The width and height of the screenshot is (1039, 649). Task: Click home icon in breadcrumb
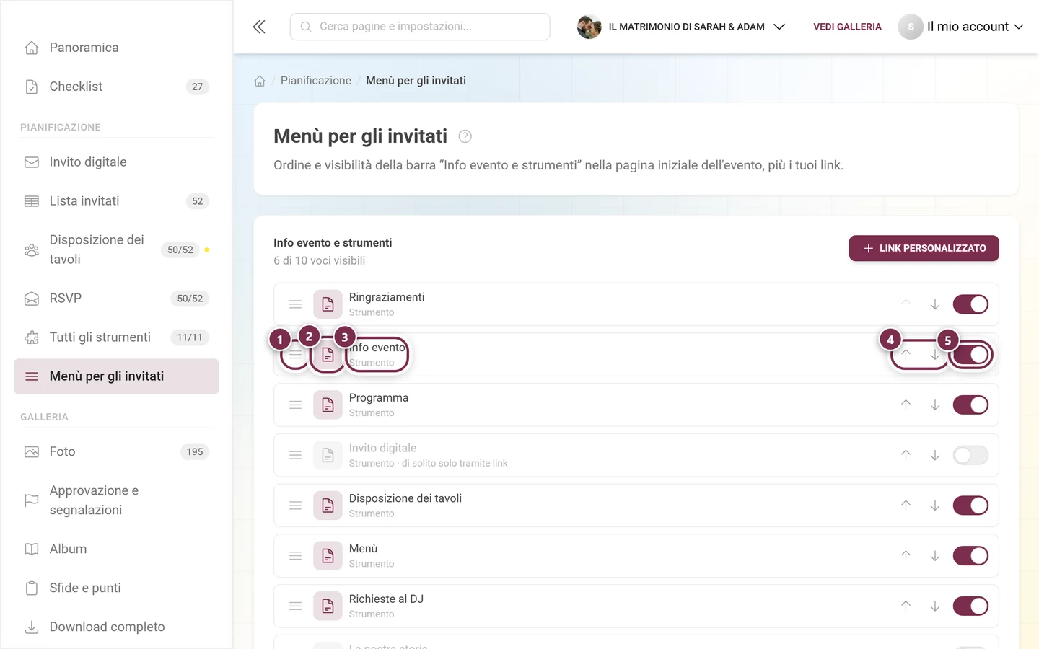[x=260, y=81]
